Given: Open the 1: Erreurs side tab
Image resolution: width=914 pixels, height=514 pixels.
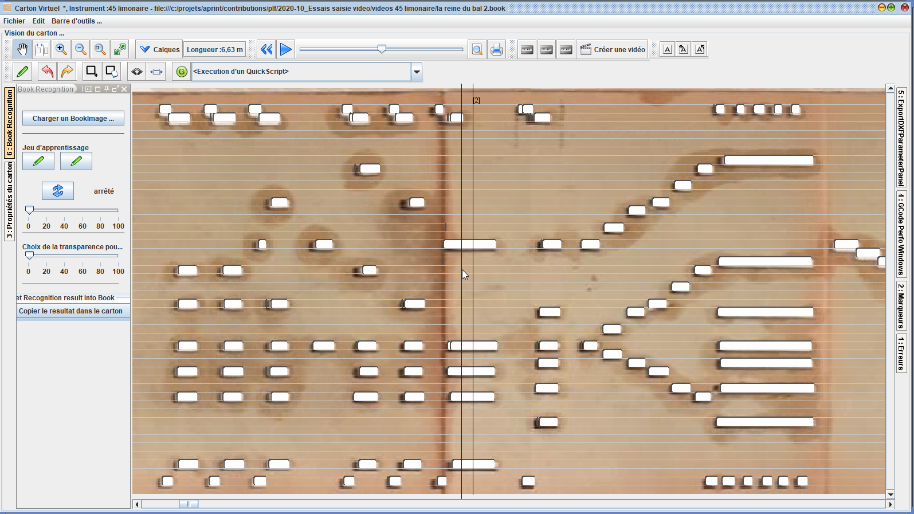Looking at the screenshot, I should 901,354.
